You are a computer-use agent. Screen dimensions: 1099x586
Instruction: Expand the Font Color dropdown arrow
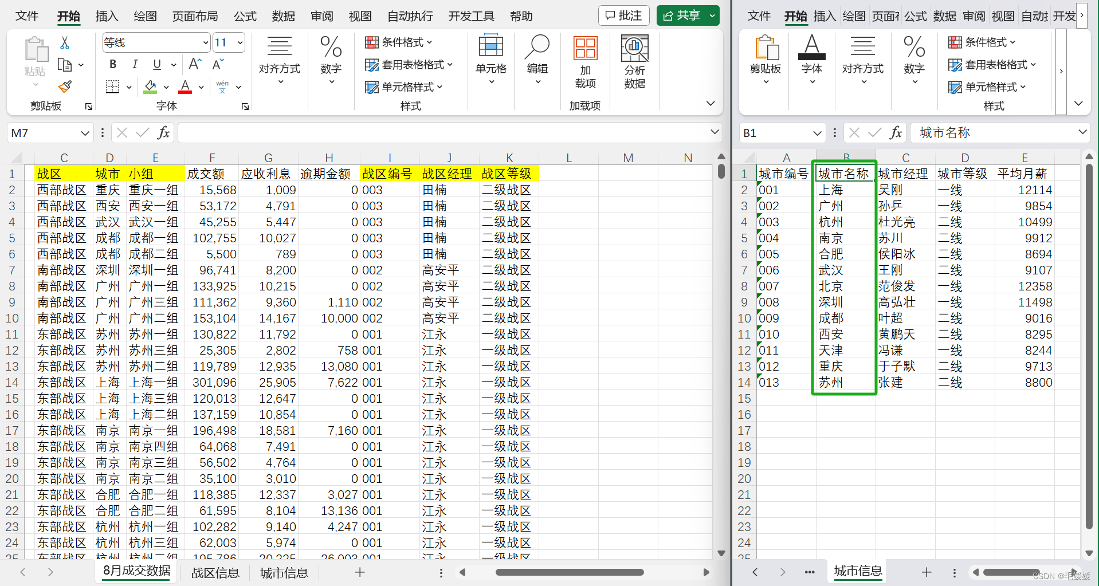click(201, 87)
